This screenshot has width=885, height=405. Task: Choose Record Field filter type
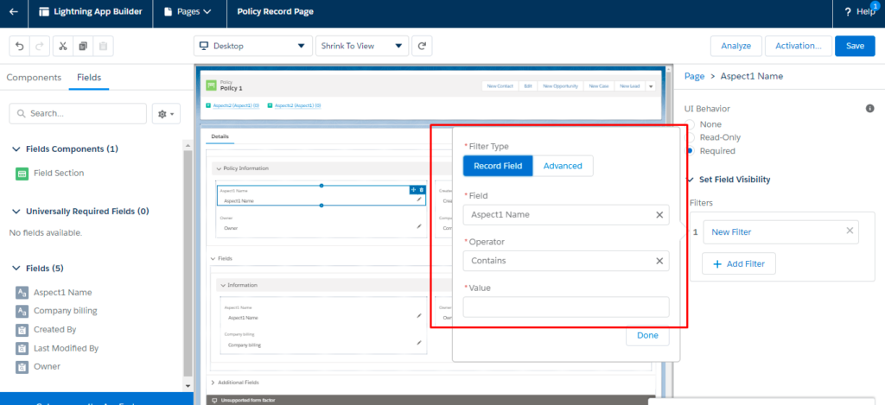(498, 166)
